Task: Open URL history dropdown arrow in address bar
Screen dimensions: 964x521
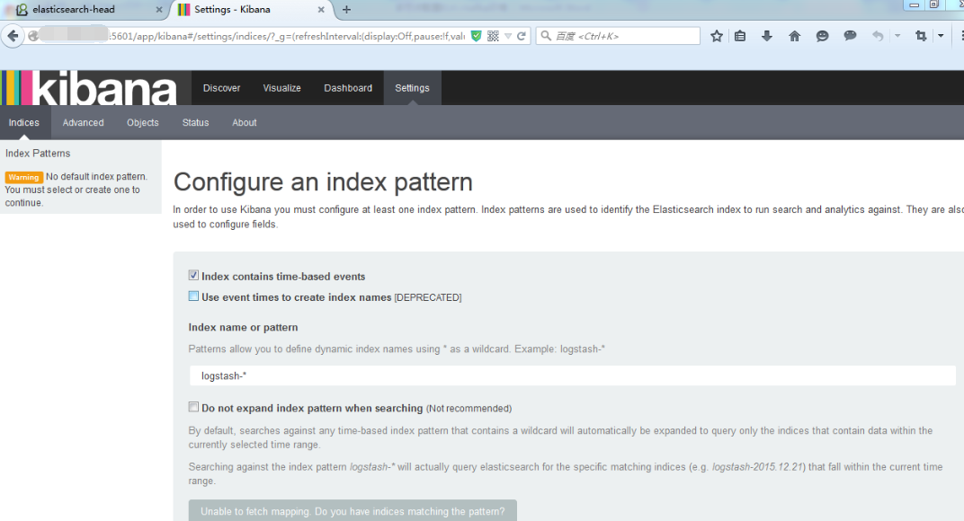Action: [x=508, y=36]
